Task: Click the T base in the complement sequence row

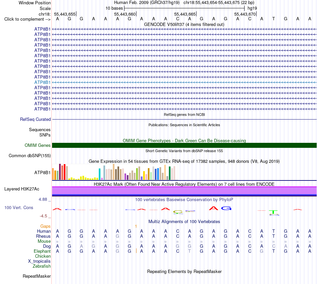Action: pyautogui.click(x=274, y=19)
